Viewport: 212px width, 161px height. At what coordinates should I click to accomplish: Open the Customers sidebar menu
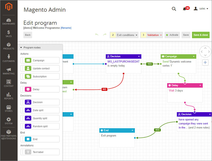[x=9, y=58]
